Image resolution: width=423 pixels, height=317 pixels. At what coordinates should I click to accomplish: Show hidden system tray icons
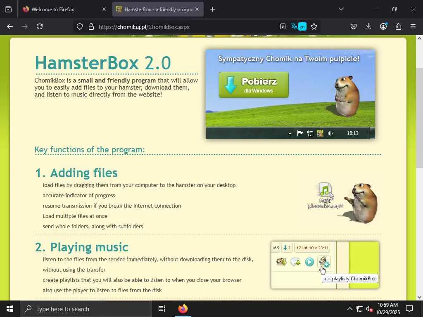point(349,309)
